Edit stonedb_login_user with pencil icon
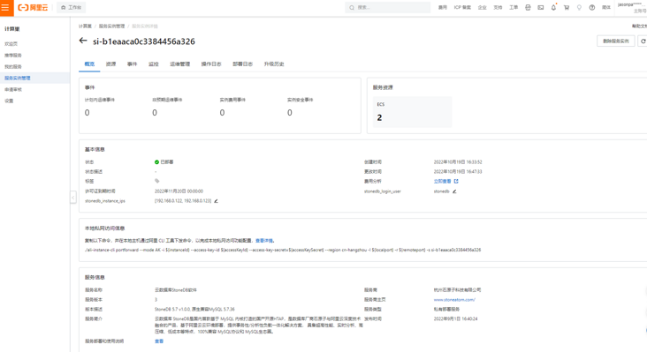 (x=454, y=191)
